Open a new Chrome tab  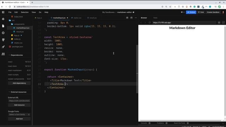pyautogui.click(x=32, y=2)
